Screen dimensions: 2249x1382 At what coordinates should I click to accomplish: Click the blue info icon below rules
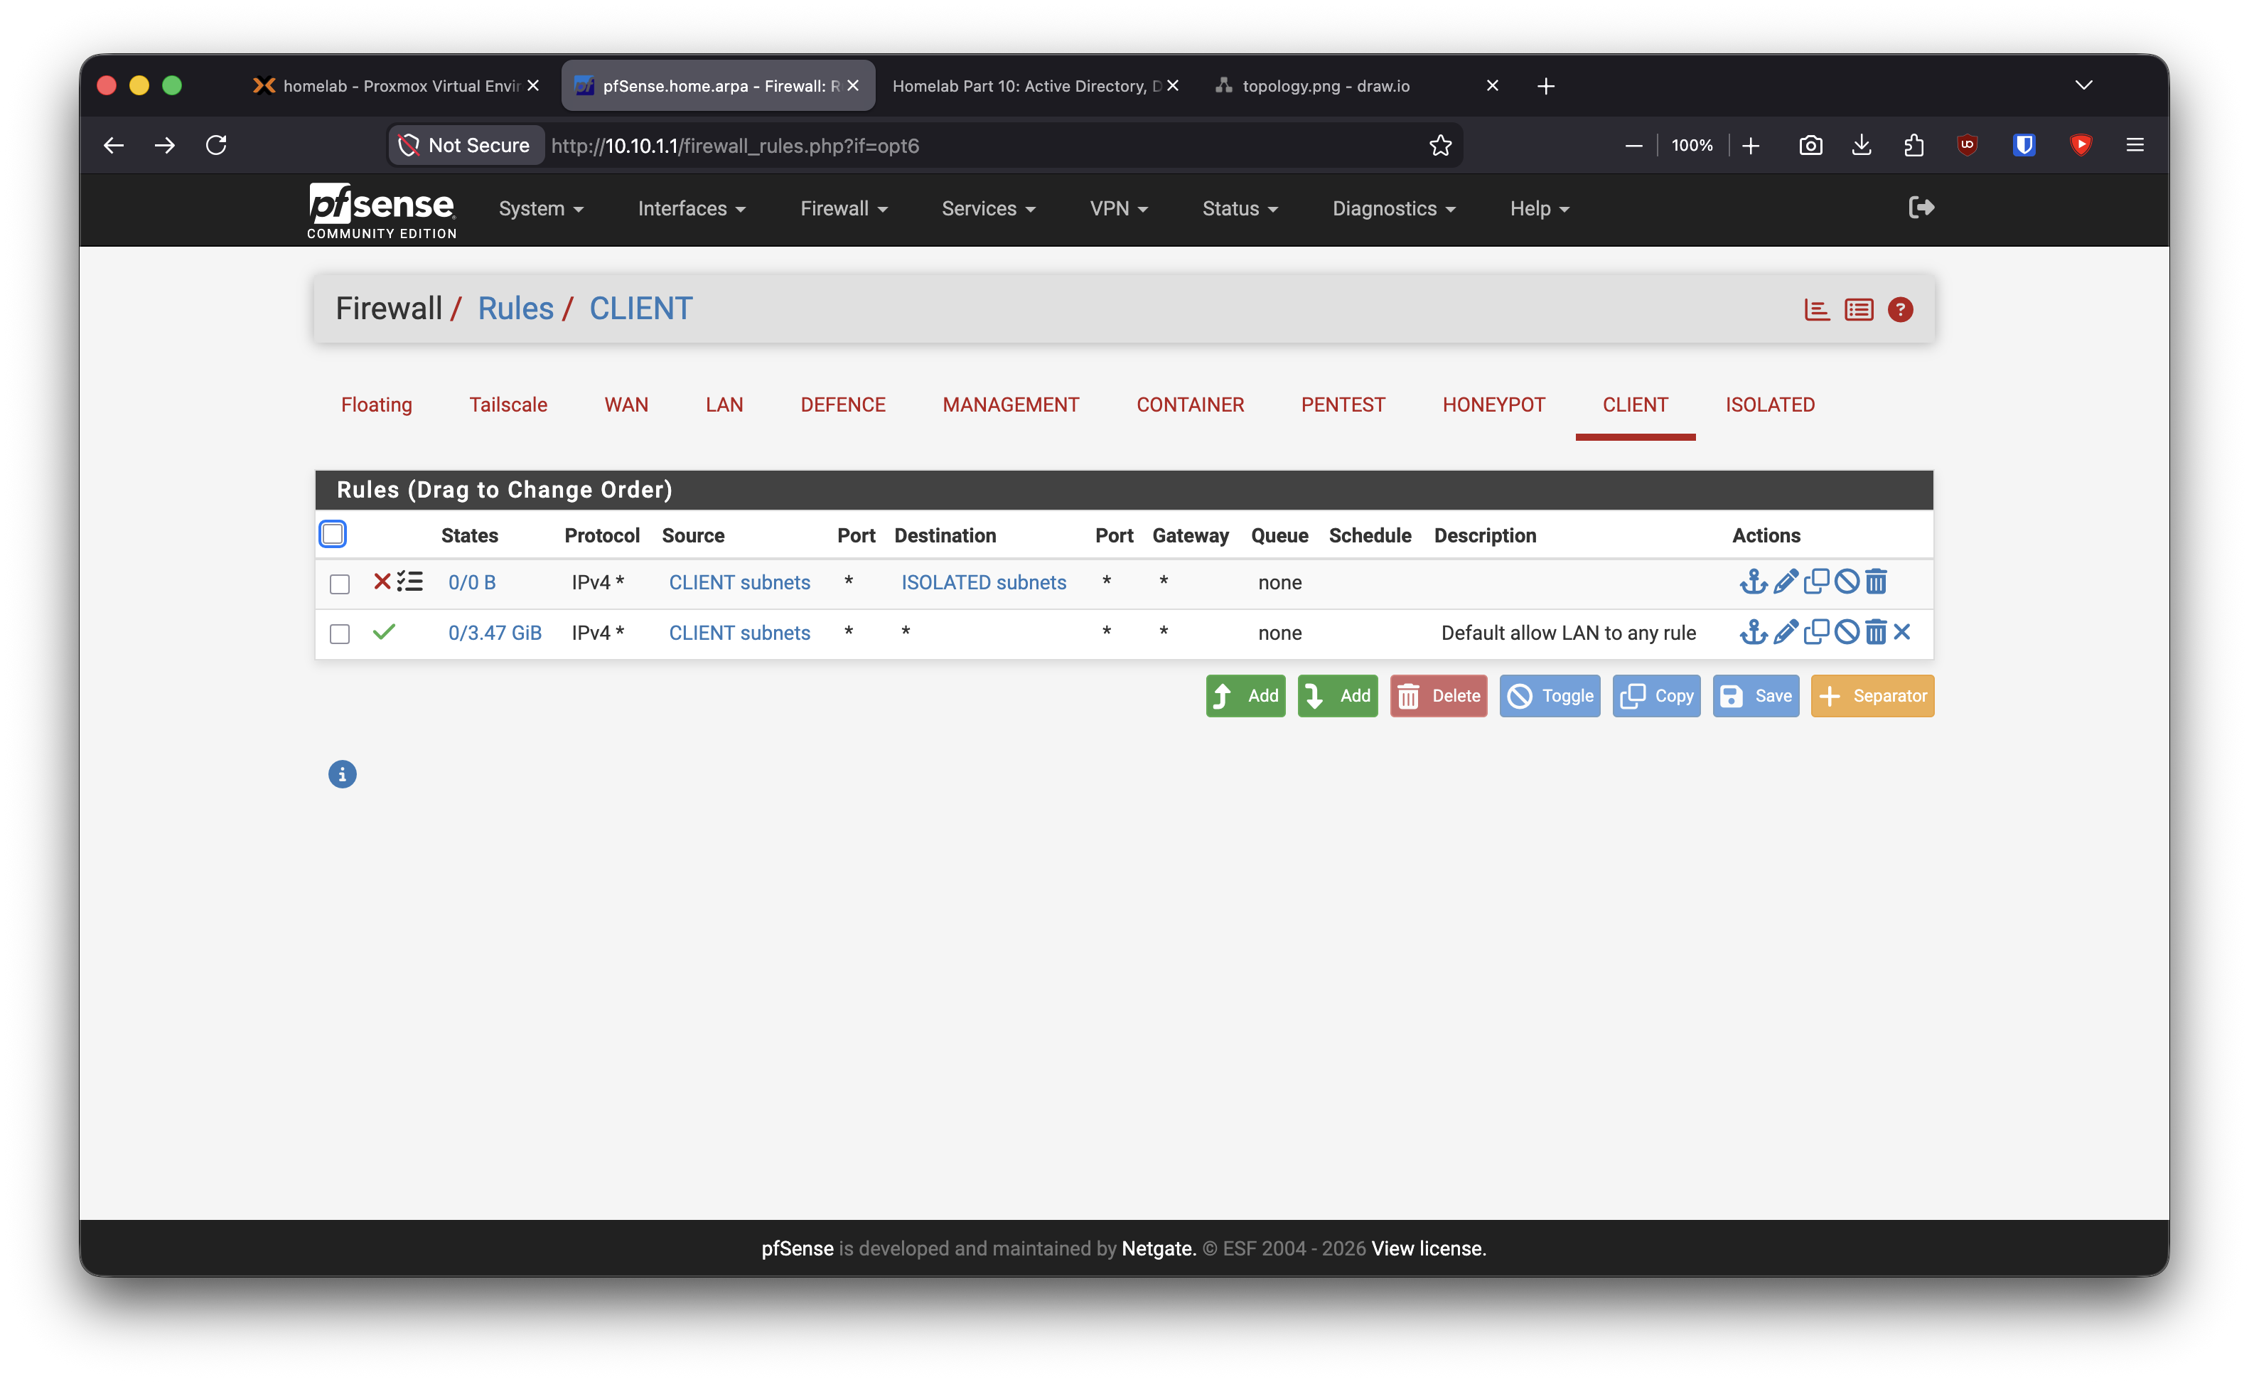tap(342, 774)
